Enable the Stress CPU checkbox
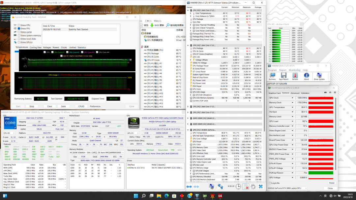 [19, 25]
